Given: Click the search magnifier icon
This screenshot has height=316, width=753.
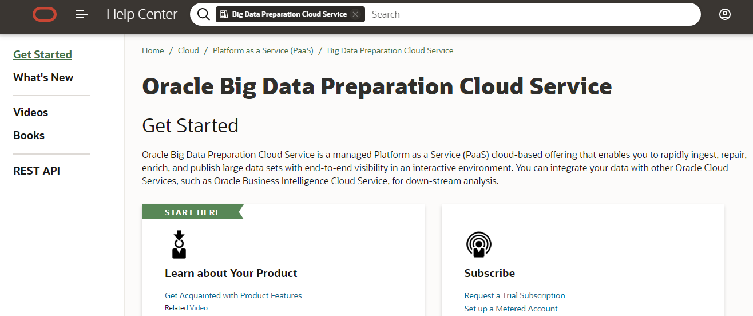Looking at the screenshot, I should pos(203,14).
